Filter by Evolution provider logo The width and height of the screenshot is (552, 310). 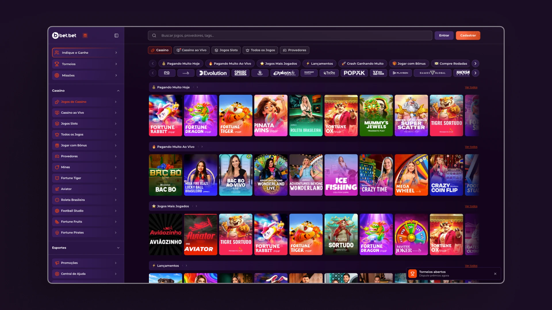[213, 73]
